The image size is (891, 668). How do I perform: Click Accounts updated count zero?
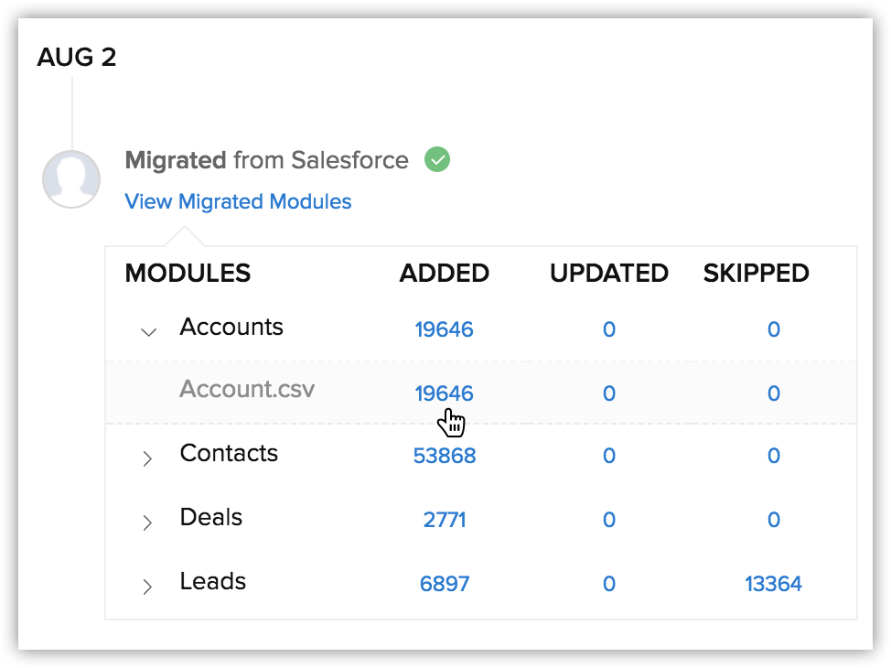(x=609, y=329)
